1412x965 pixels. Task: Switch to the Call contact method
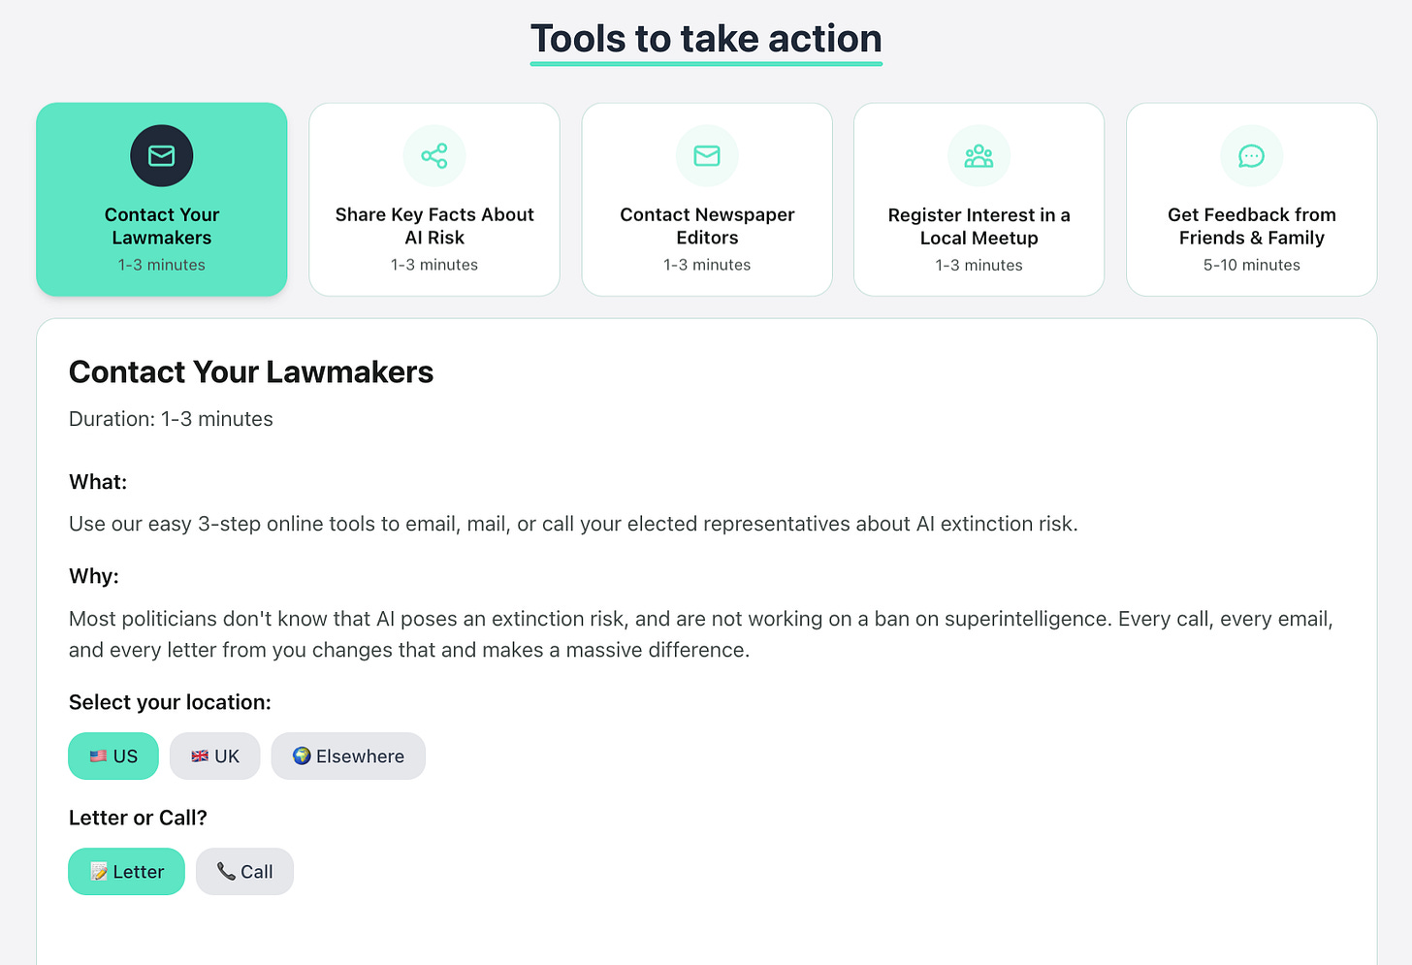[x=244, y=872]
